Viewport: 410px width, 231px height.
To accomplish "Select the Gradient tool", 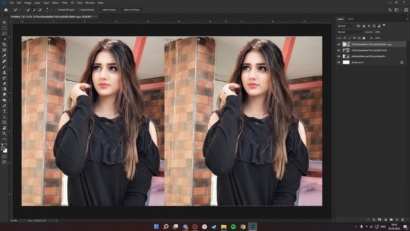I will [x=4, y=89].
